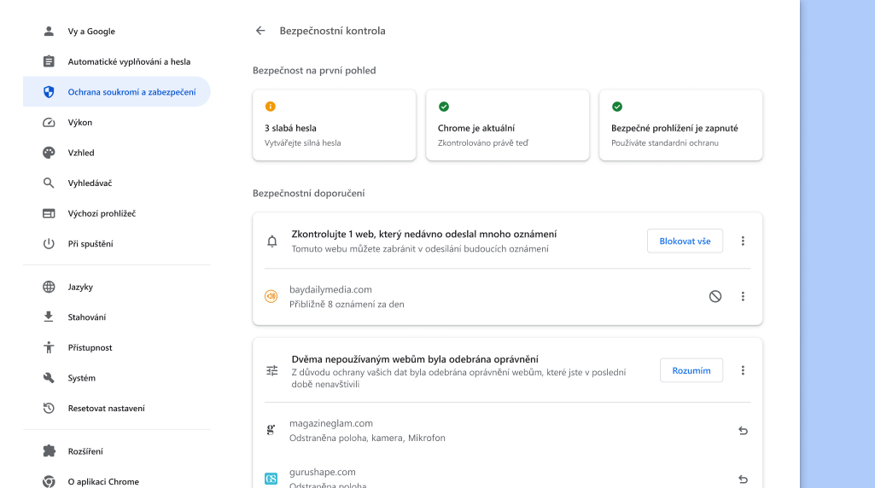Viewport: 875px width, 488px height.
Task: Click the orange warning icon on weak passwords card
Action: pos(270,107)
